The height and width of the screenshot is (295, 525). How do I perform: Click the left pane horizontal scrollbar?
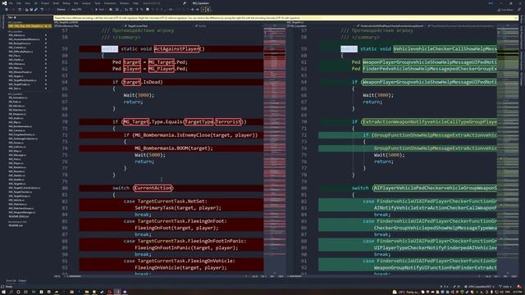pos(157,276)
